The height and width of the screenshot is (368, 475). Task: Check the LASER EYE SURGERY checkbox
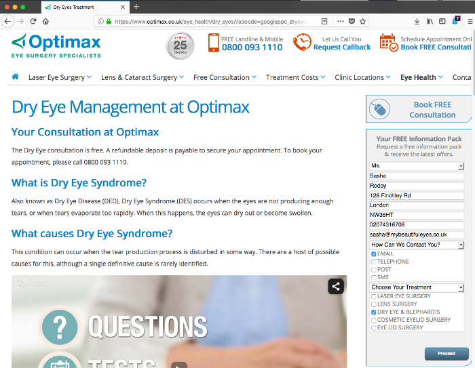373,297
